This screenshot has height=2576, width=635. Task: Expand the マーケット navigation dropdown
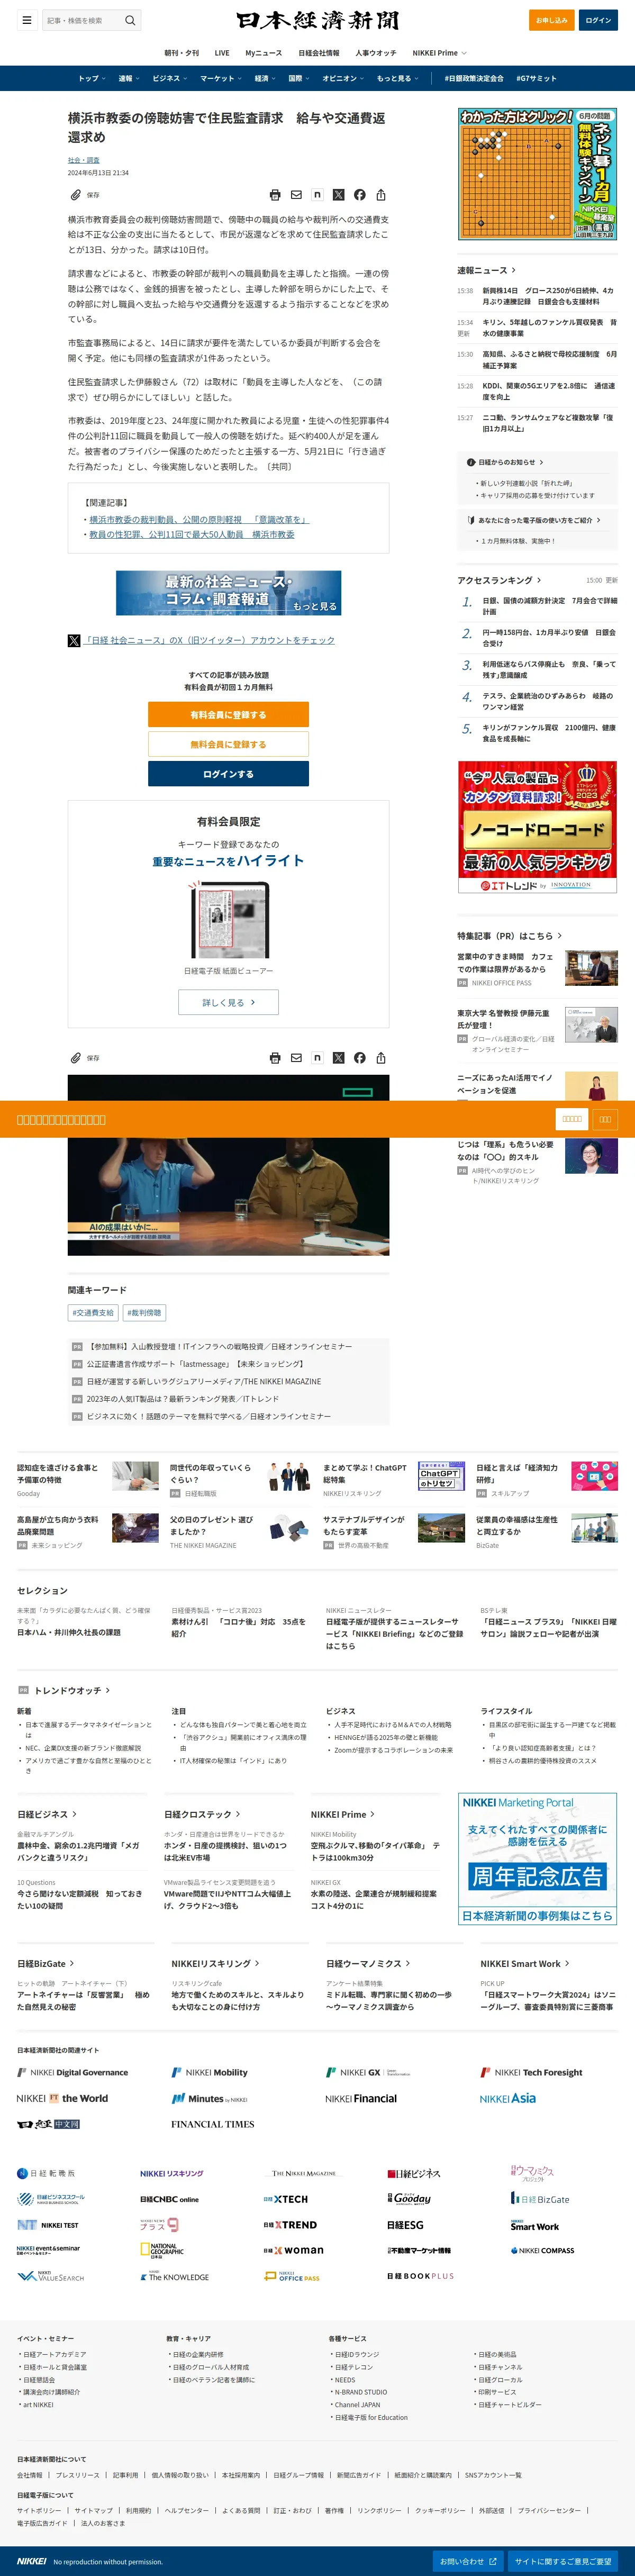pos(221,78)
